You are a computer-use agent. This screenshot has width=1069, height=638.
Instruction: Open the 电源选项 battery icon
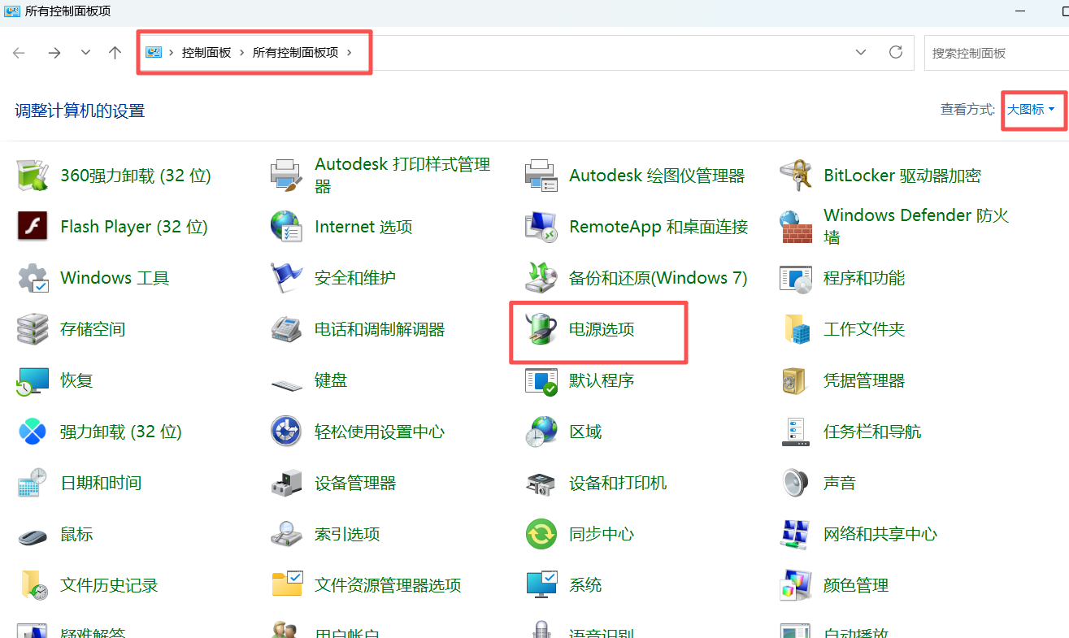tap(541, 329)
